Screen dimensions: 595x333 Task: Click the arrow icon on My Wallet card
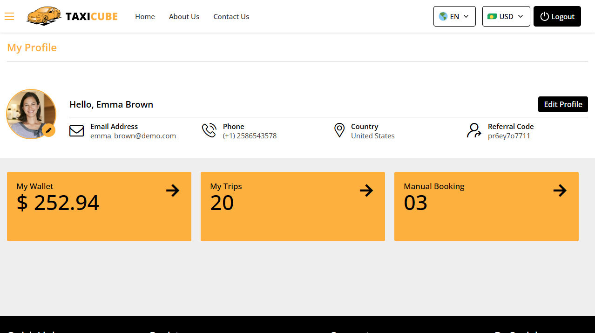click(x=173, y=190)
